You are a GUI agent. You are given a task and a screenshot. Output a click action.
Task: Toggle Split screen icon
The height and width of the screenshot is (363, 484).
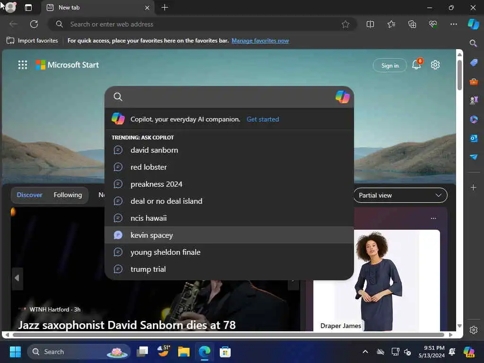[370, 24]
